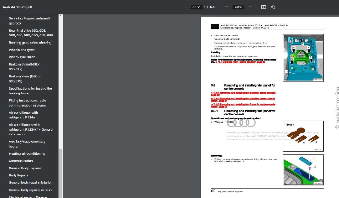Viewport: 339px width, 198px height.
Task: Rotate the PDF document
Action: coord(273,7)
